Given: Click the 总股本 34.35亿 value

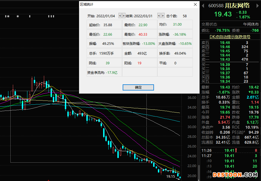Looking at the screenshot, I should coord(223,137).
